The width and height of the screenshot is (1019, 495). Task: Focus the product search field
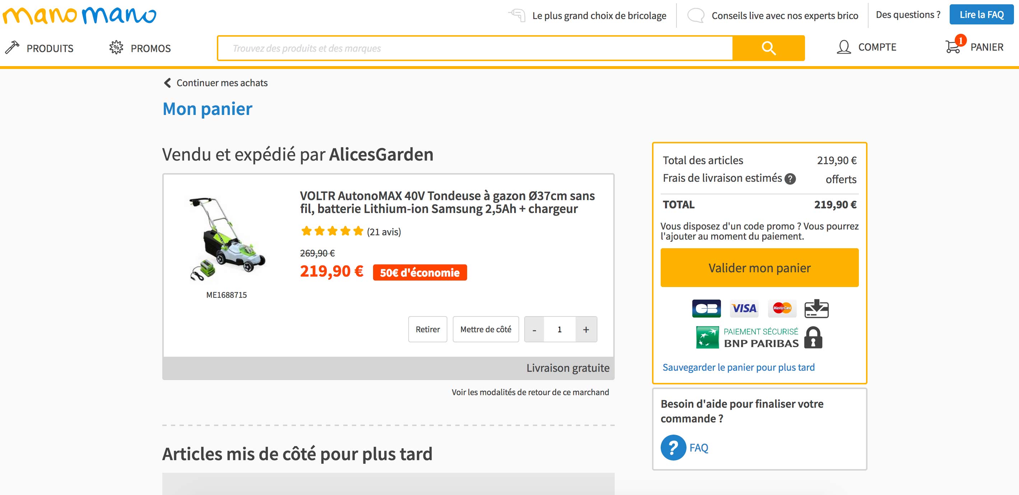475,48
